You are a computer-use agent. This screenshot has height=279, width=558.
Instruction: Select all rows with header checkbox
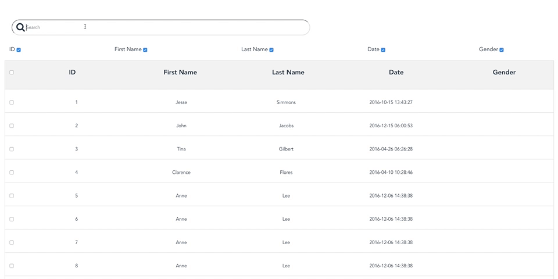(12, 73)
